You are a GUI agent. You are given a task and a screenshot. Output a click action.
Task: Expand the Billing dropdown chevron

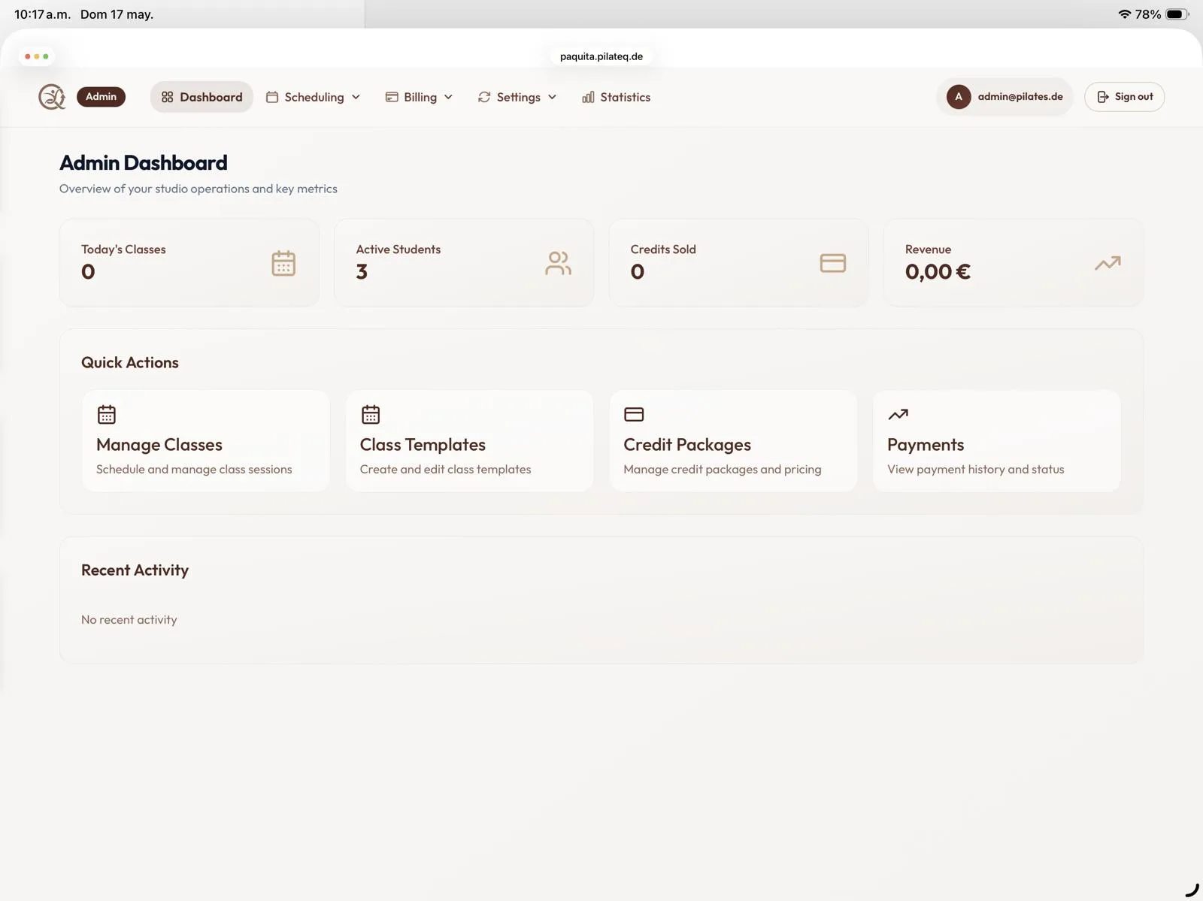point(448,97)
